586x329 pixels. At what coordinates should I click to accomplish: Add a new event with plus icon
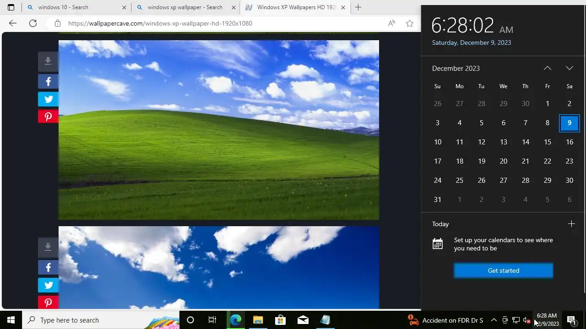571,224
